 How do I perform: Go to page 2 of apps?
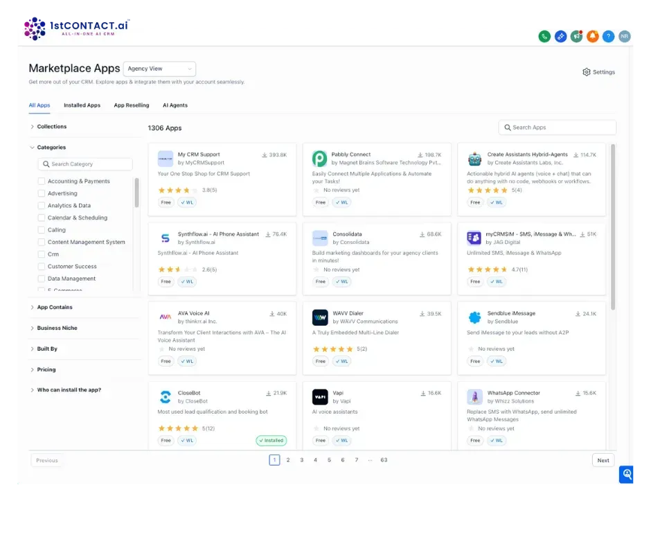[287, 460]
